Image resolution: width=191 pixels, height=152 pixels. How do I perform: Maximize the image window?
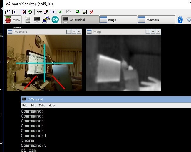(153, 32)
